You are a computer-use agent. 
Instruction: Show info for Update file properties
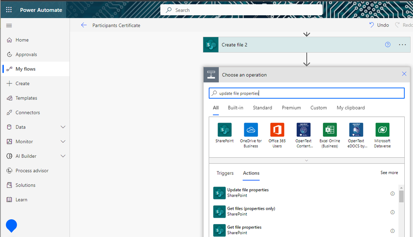[x=392, y=194]
